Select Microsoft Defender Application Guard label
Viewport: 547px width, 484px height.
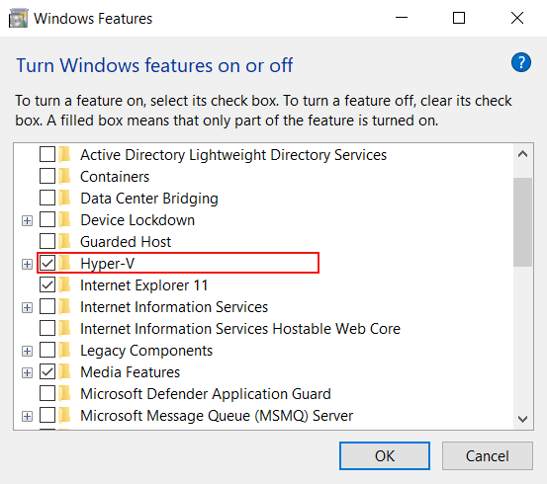pos(206,394)
